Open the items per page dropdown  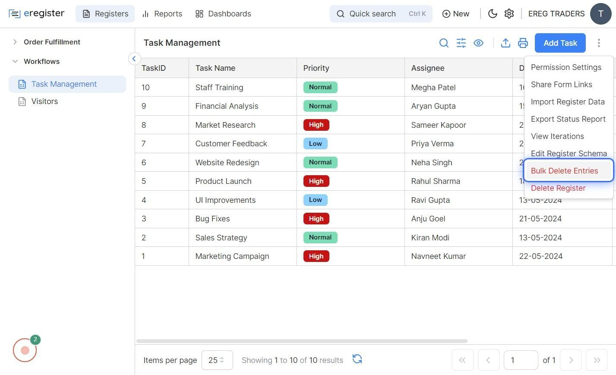pyautogui.click(x=217, y=360)
